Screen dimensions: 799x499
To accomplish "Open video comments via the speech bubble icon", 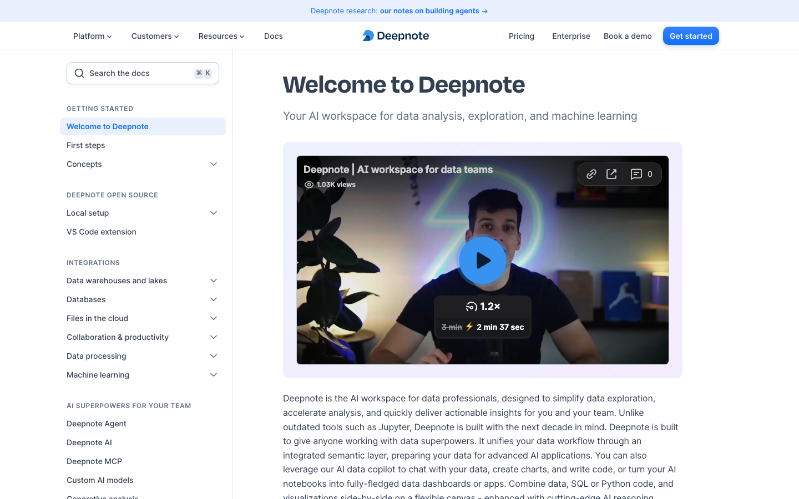I will pyautogui.click(x=636, y=174).
